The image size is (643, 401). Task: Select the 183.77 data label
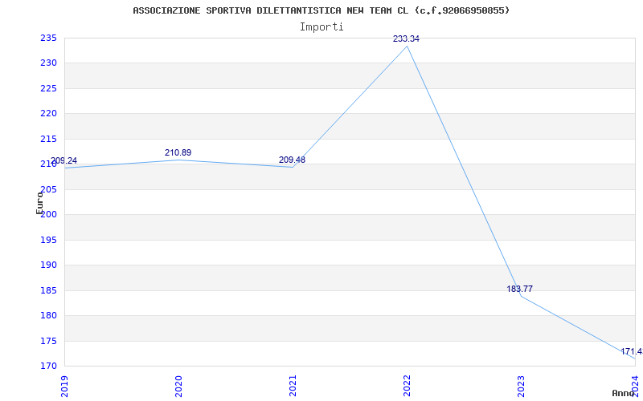click(519, 289)
